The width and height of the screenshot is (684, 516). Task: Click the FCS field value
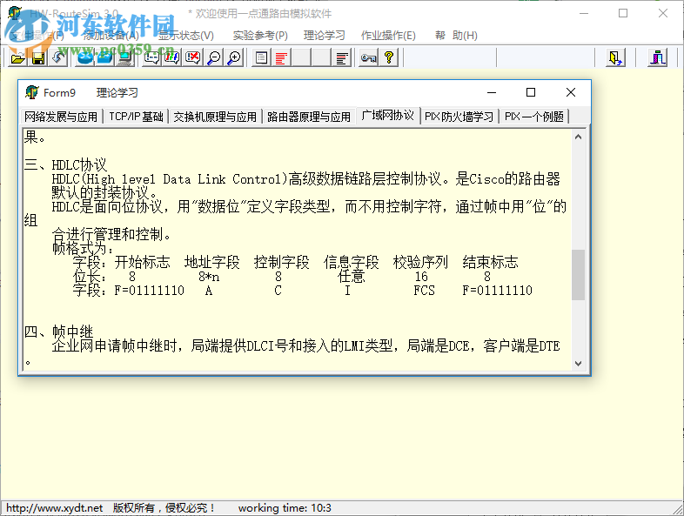(424, 290)
